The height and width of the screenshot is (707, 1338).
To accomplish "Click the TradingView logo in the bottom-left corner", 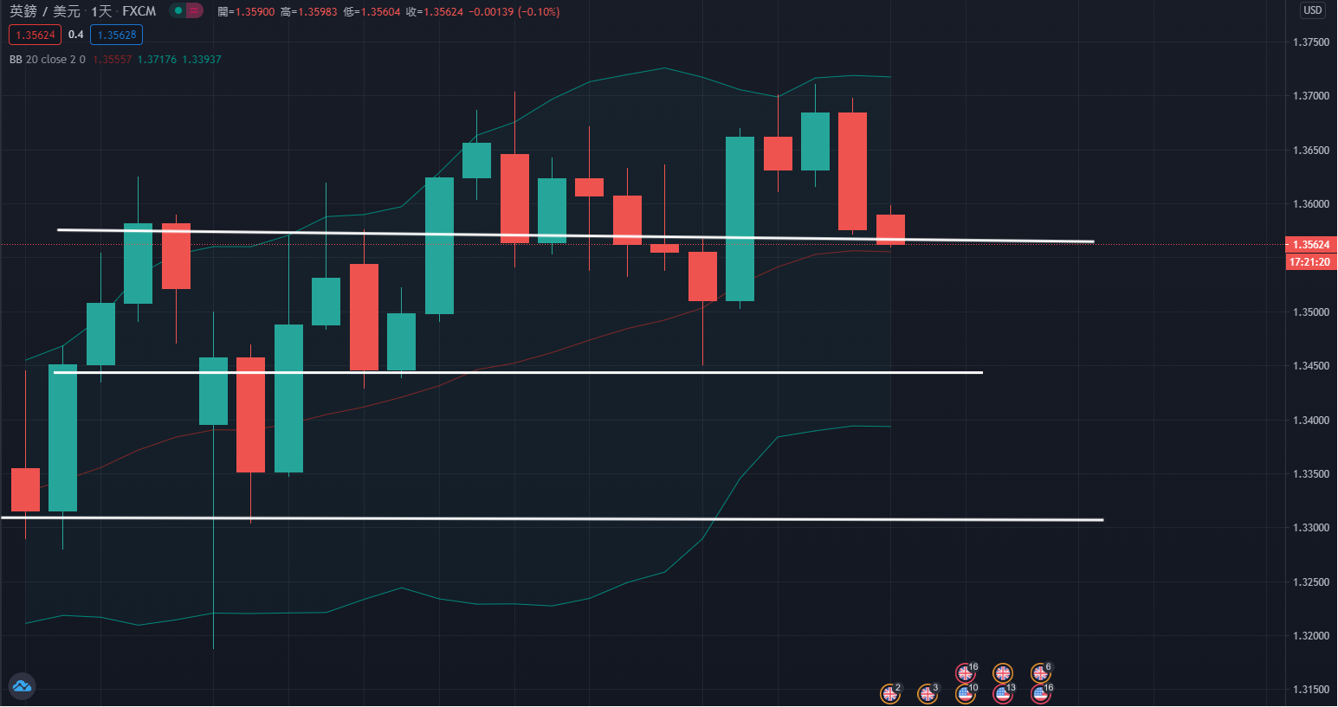I will click(22, 686).
